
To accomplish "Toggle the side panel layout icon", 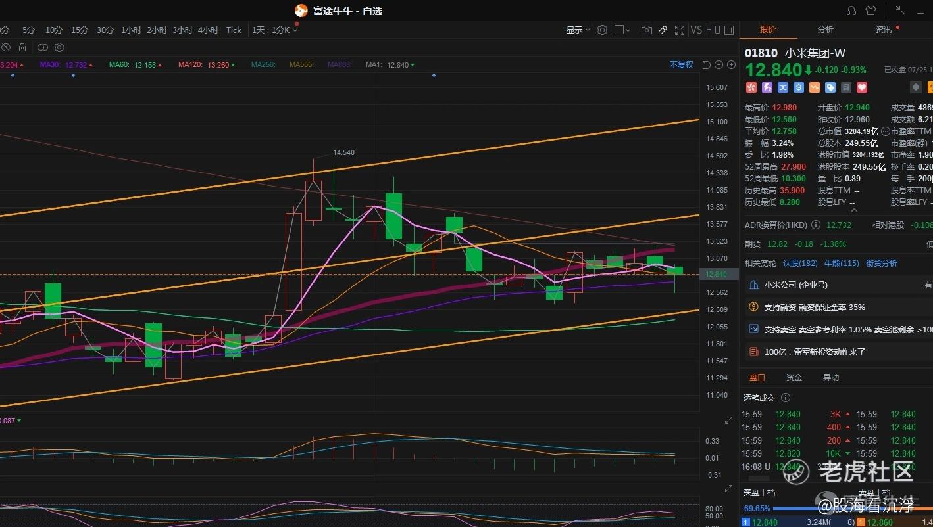I will pos(729,30).
